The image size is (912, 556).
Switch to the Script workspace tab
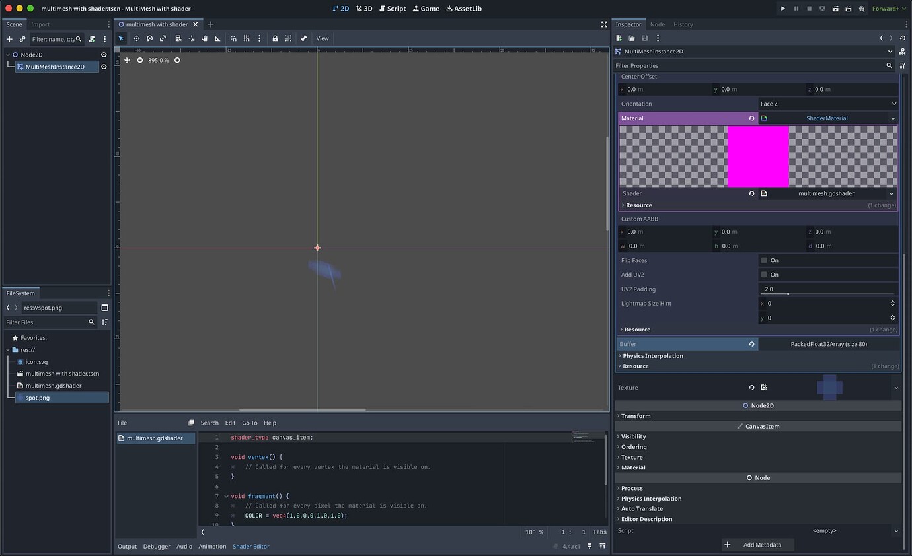coord(394,8)
